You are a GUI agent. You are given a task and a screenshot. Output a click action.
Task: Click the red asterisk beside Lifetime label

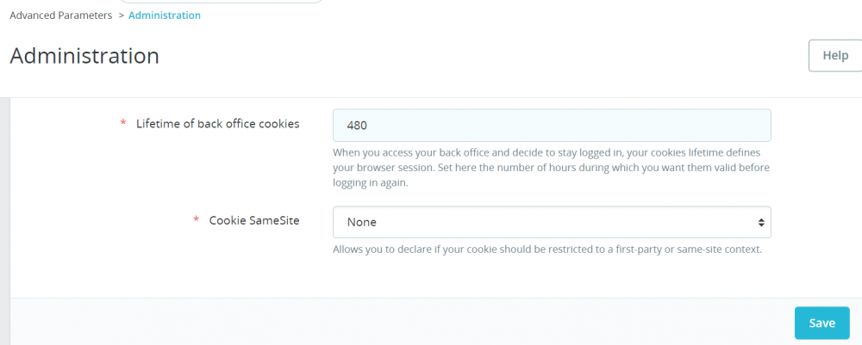123,124
